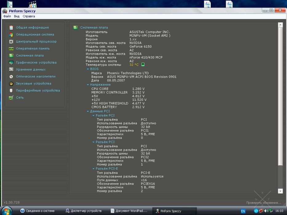Image resolution: width=287 pixels, height=215 pixels.
Task: Collapse the Напряжение section
Action: point(88,85)
